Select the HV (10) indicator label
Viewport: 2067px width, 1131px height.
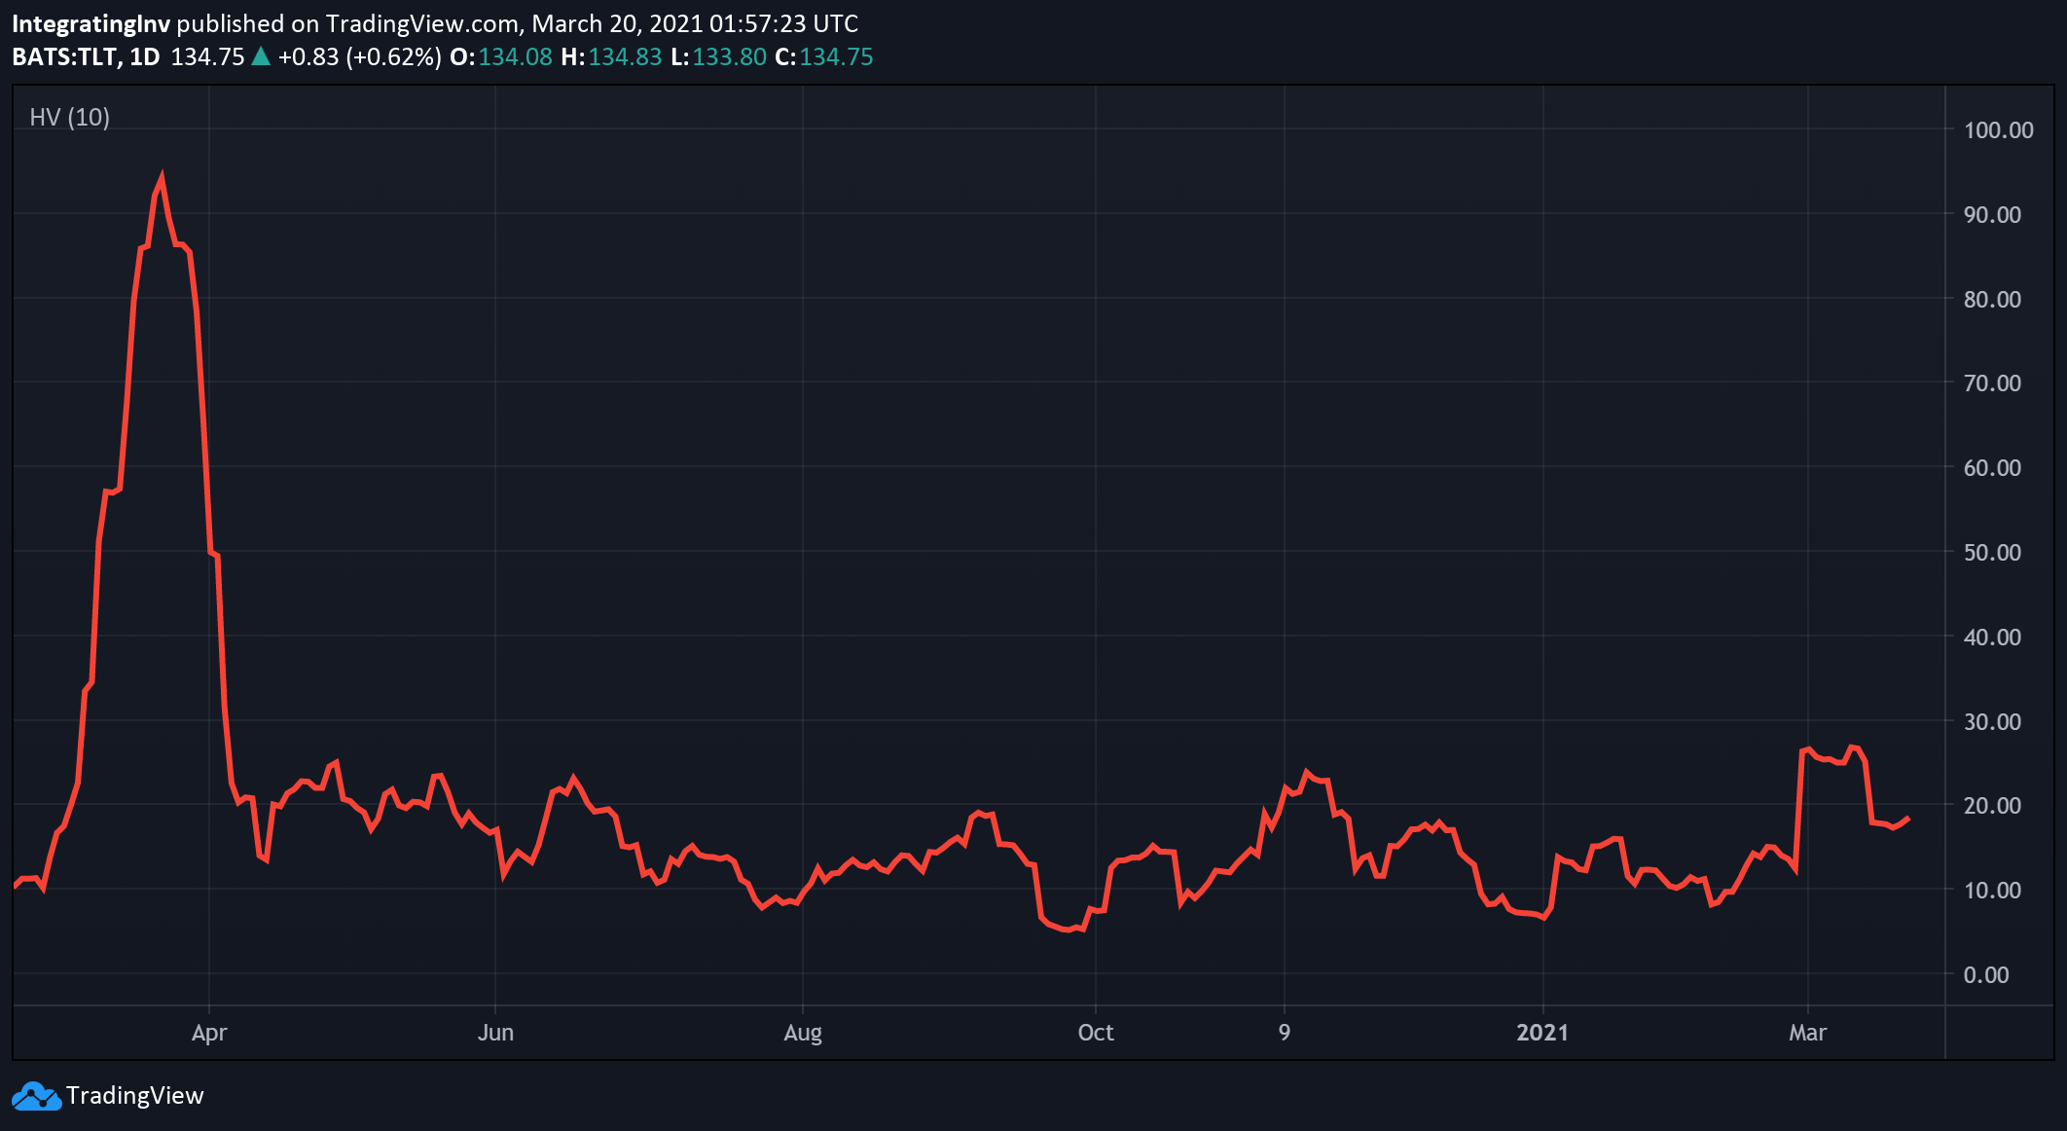[x=70, y=118]
